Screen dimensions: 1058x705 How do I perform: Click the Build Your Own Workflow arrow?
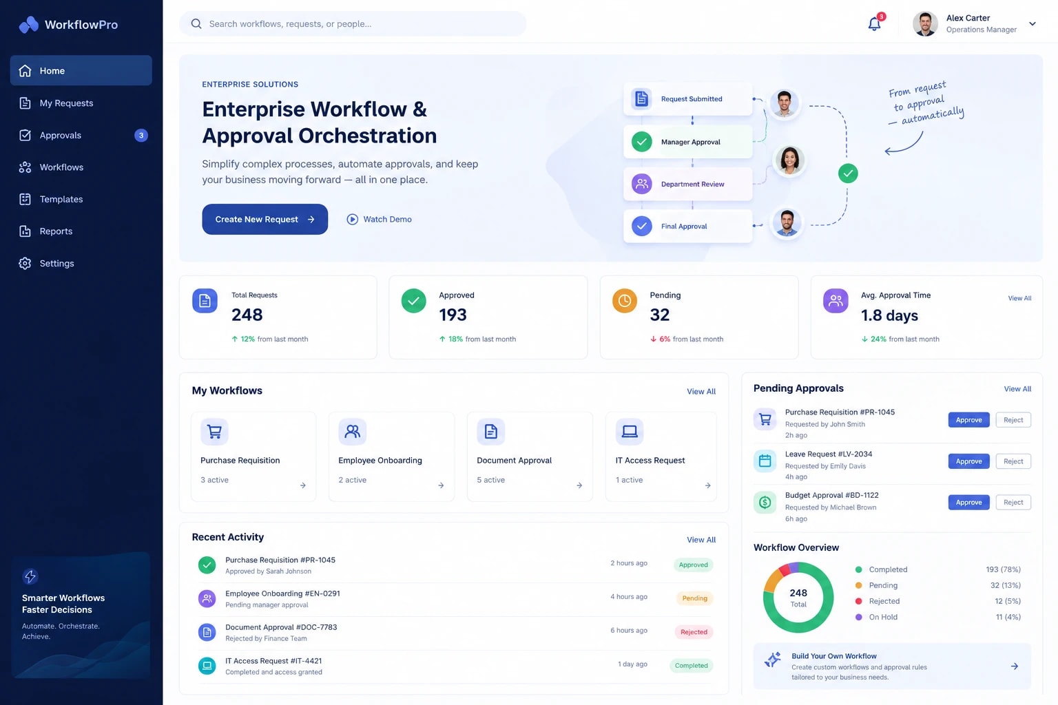point(1015,666)
